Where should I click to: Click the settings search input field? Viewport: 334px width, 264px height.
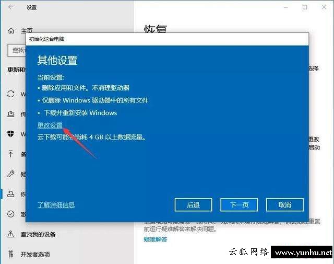(x=17, y=50)
